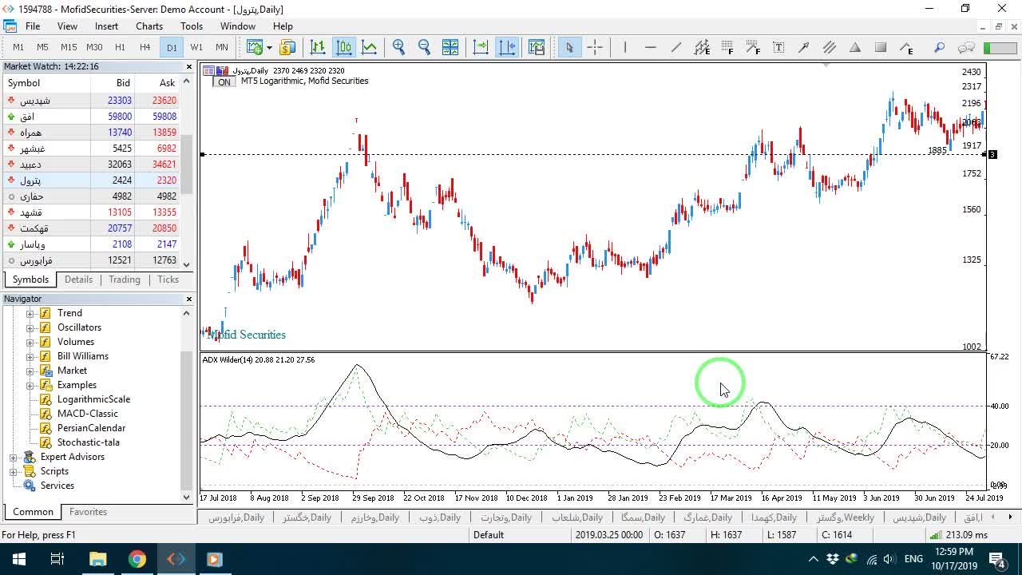Viewport: 1022px width, 575px height.
Task: Open the Tools menu
Action: [192, 26]
